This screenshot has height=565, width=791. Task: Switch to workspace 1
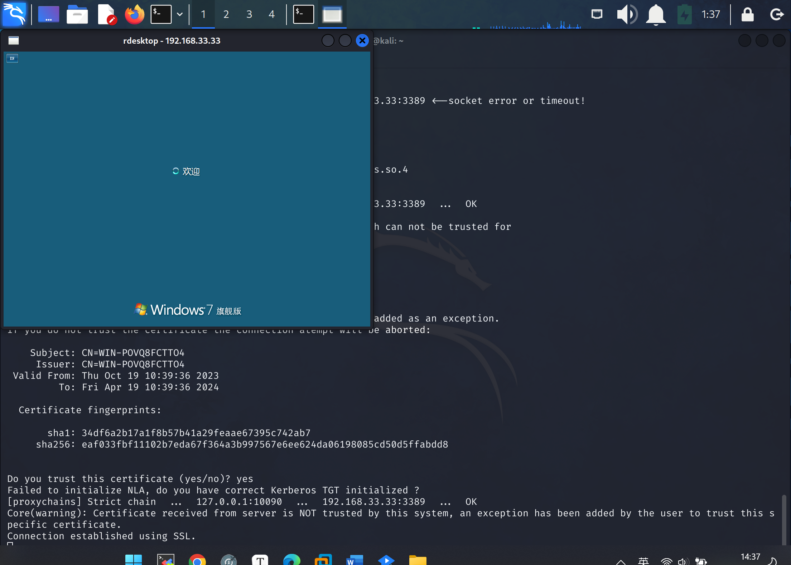203,14
